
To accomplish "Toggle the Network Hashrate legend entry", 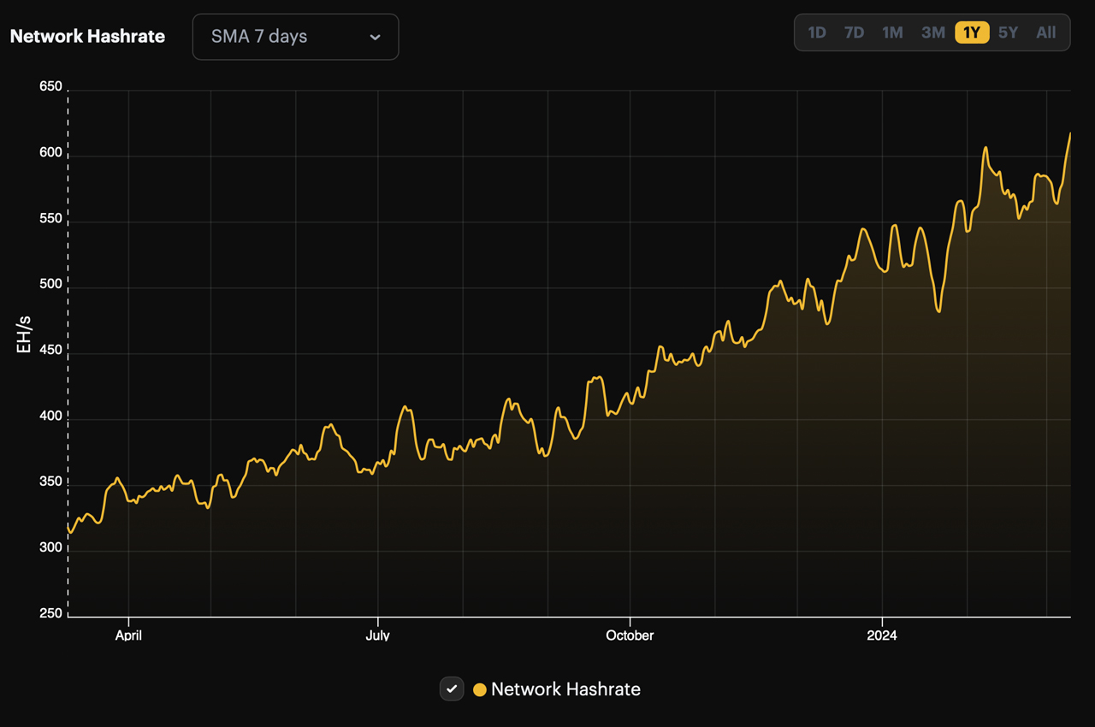I will click(556, 689).
